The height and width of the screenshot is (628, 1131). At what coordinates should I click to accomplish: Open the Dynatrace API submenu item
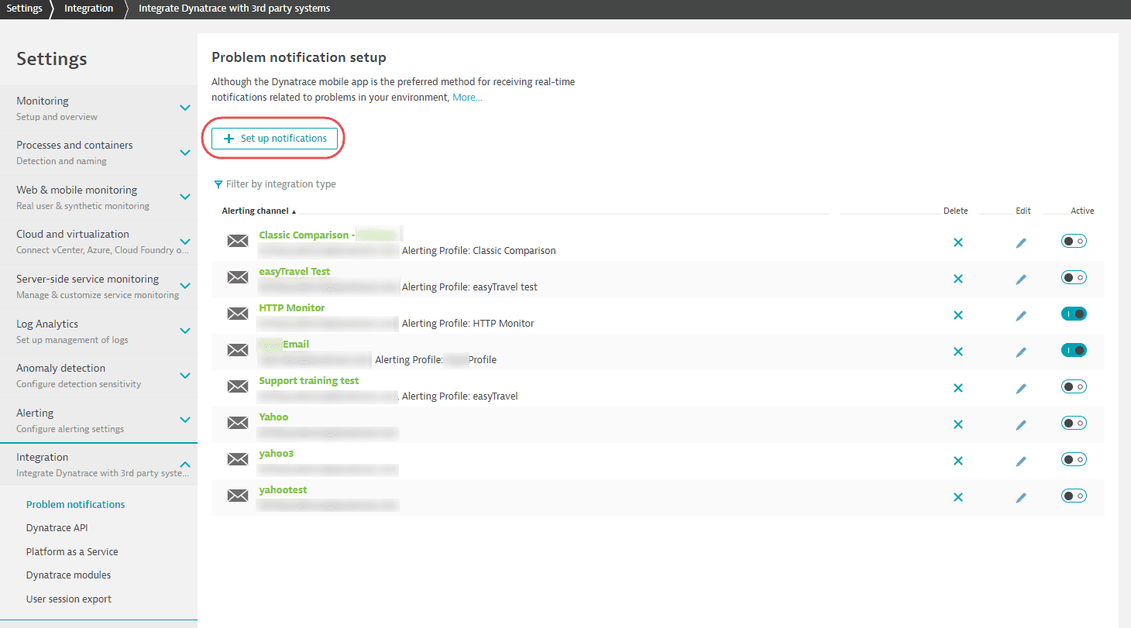(57, 528)
